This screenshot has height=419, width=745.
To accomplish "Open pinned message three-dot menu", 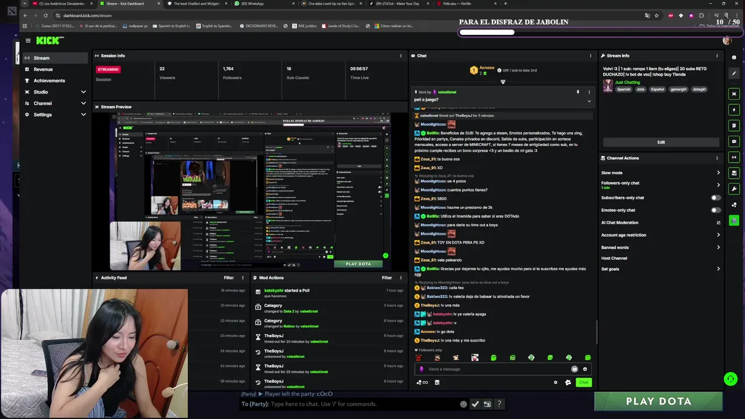I will 588,92.
